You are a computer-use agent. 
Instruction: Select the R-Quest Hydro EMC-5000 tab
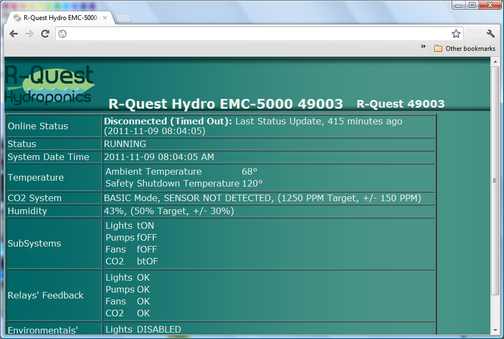click(x=60, y=18)
